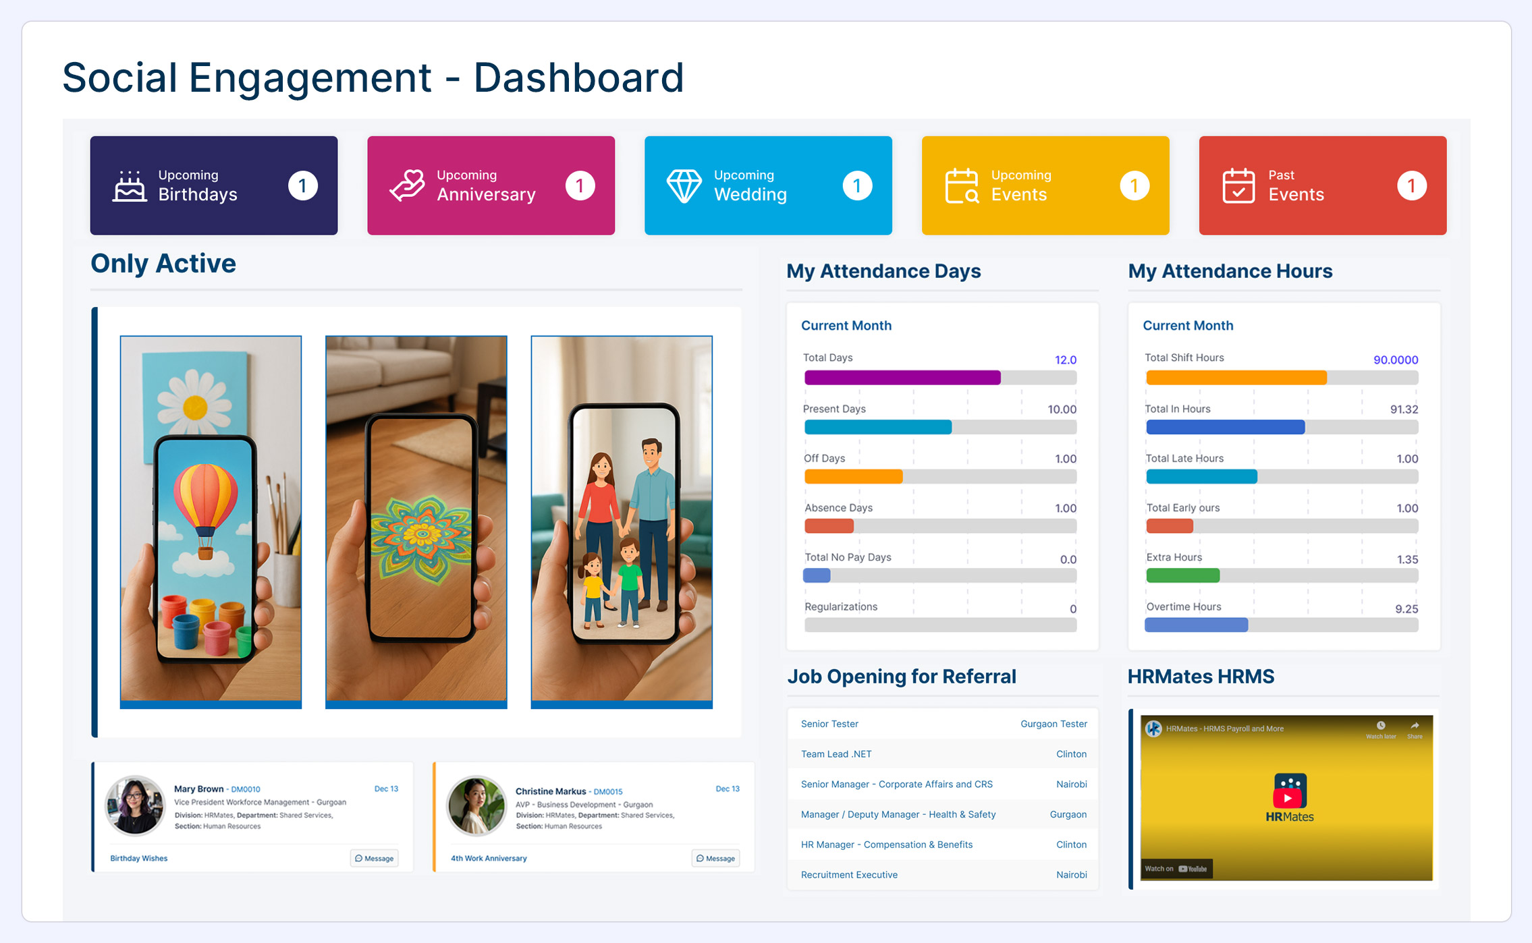Image resolution: width=1532 pixels, height=943 pixels.
Task: Click the Past Events calendar check icon
Action: point(1238,186)
